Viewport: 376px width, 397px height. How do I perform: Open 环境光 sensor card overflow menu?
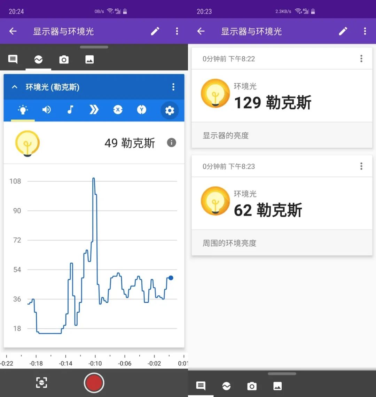click(x=173, y=87)
